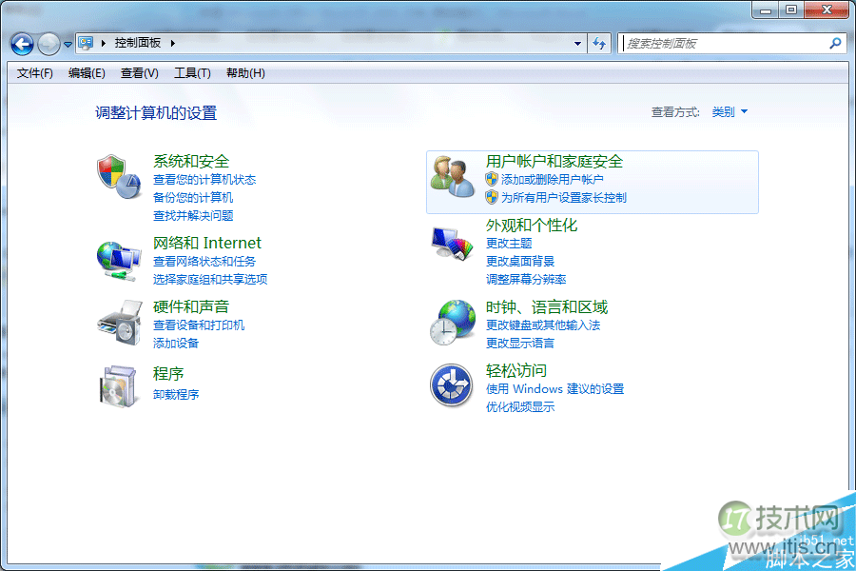Image resolution: width=856 pixels, height=571 pixels.
Task: Open the recent pages dropdown arrow
Action: [x=68, y=44]
